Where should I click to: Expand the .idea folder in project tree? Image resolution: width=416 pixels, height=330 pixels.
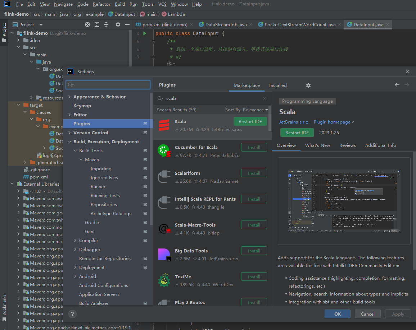click(x=18, y=40)
